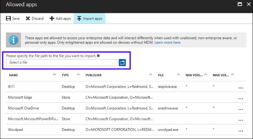Viewport: 253px width, 139px height.
Task: Select the IE11 app name
Action: (11, 87)
